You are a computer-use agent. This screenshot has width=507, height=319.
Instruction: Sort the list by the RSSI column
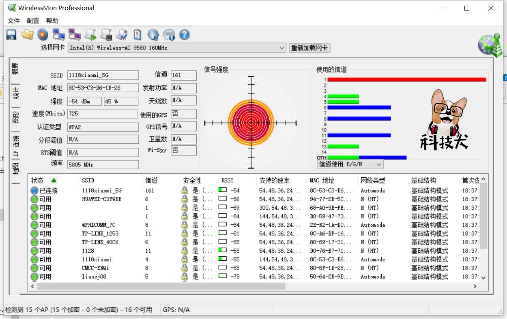pyautogui.click(x=231, y=180)
